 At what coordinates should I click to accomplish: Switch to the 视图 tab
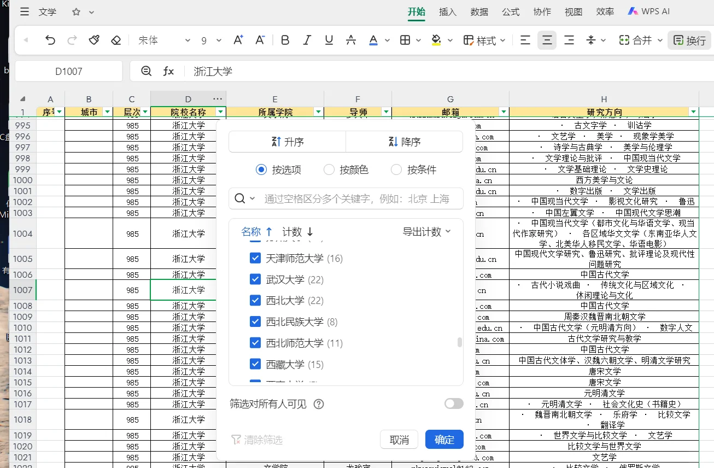(x=574, y=11)
